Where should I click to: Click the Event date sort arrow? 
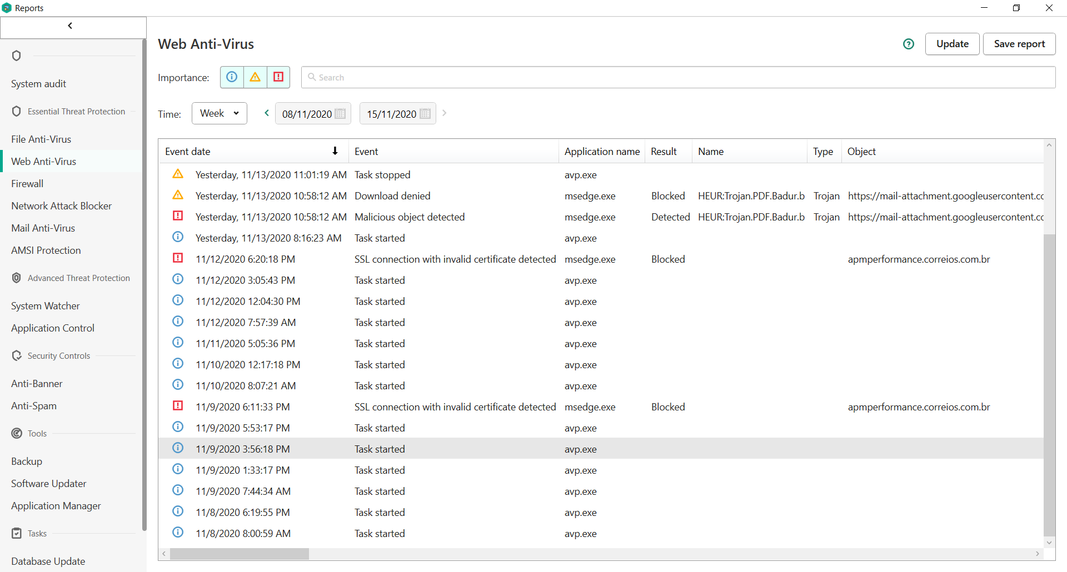[x=335, y=151]
